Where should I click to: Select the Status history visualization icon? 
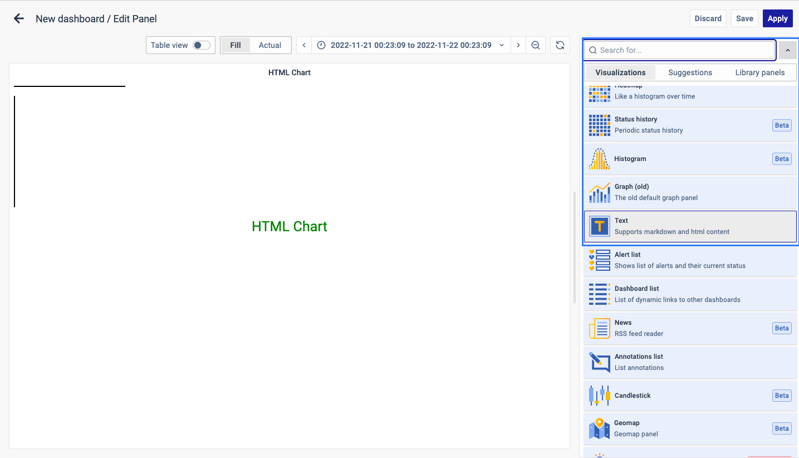tap(599, 125)
